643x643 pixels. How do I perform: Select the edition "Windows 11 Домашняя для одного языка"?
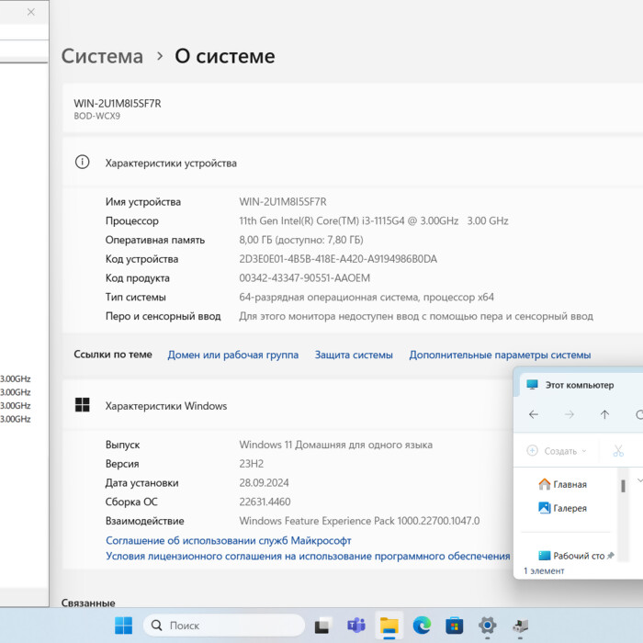click(336, 445)
